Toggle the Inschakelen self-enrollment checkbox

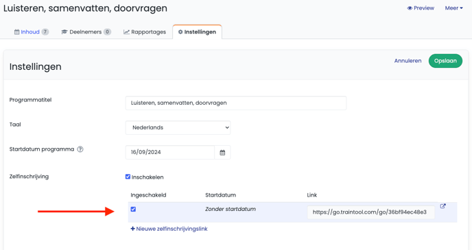coord(128,177)
